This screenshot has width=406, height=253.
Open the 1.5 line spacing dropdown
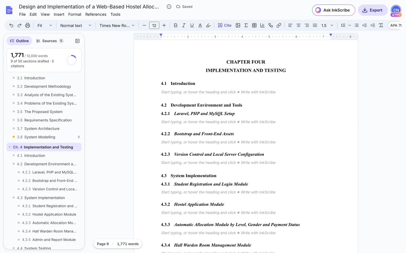(x=327, y=25)
